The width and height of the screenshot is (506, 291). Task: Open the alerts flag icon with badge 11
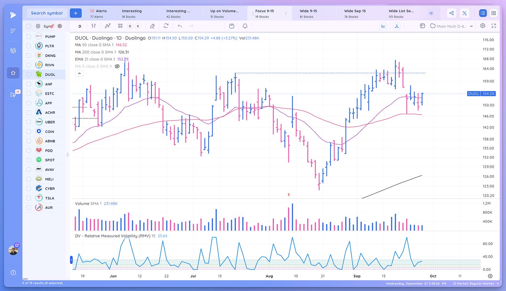click(14, 94)
